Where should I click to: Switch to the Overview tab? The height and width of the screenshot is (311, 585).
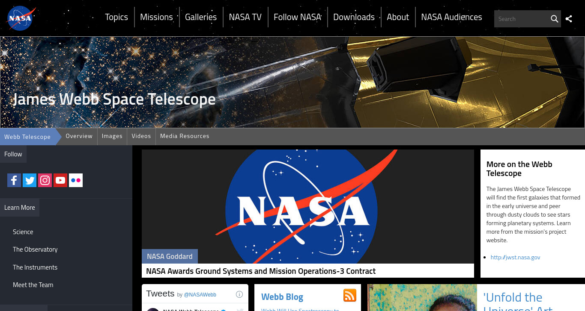click(x=79, y=136)
